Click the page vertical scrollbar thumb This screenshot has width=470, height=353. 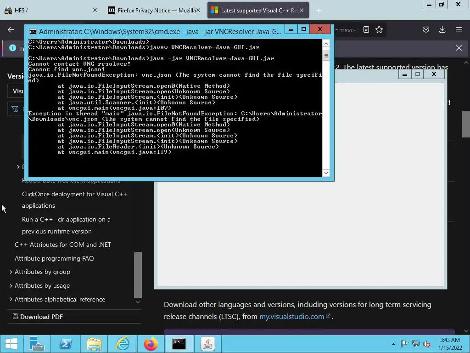click(x=466, y=124)
